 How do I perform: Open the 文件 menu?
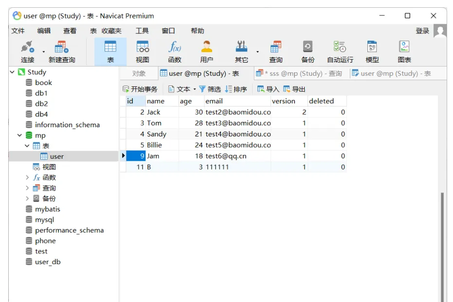point(18,31)
